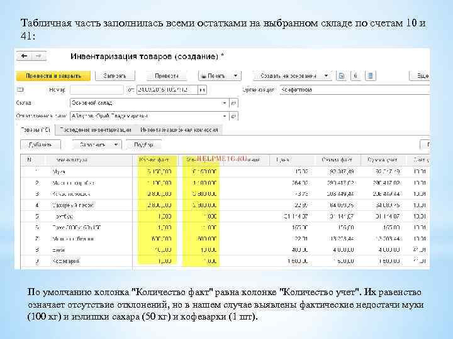This screenshot has width=453, height=339.
Task: Click Кол-во факт cell in Сахарный песок row
Action: pyautogui.click(x=155, y=205)
